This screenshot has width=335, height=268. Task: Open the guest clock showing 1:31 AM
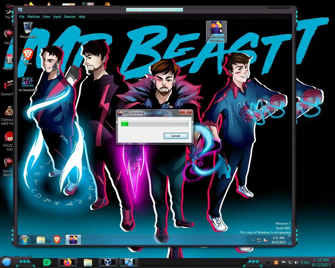pyautogui.click(x=278, y=240)
